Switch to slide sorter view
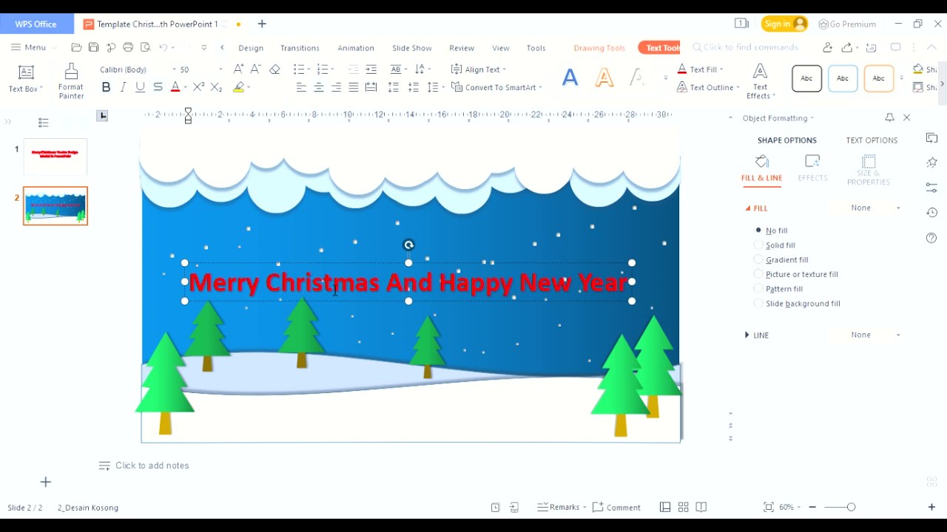The height and width of the screenshot is (532, 947). (683, 507)
